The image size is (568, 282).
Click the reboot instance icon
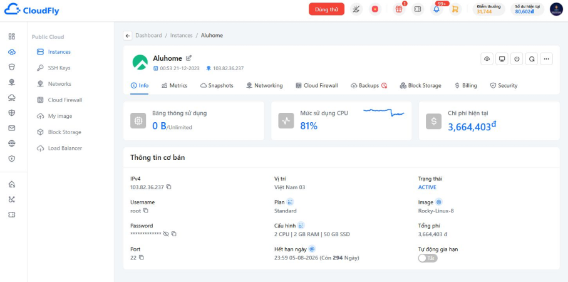532,59
